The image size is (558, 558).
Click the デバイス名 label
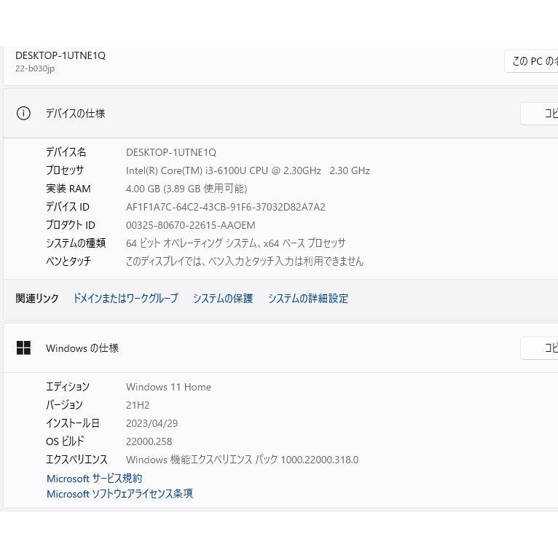pyautogui.click(x=66, y=152)
